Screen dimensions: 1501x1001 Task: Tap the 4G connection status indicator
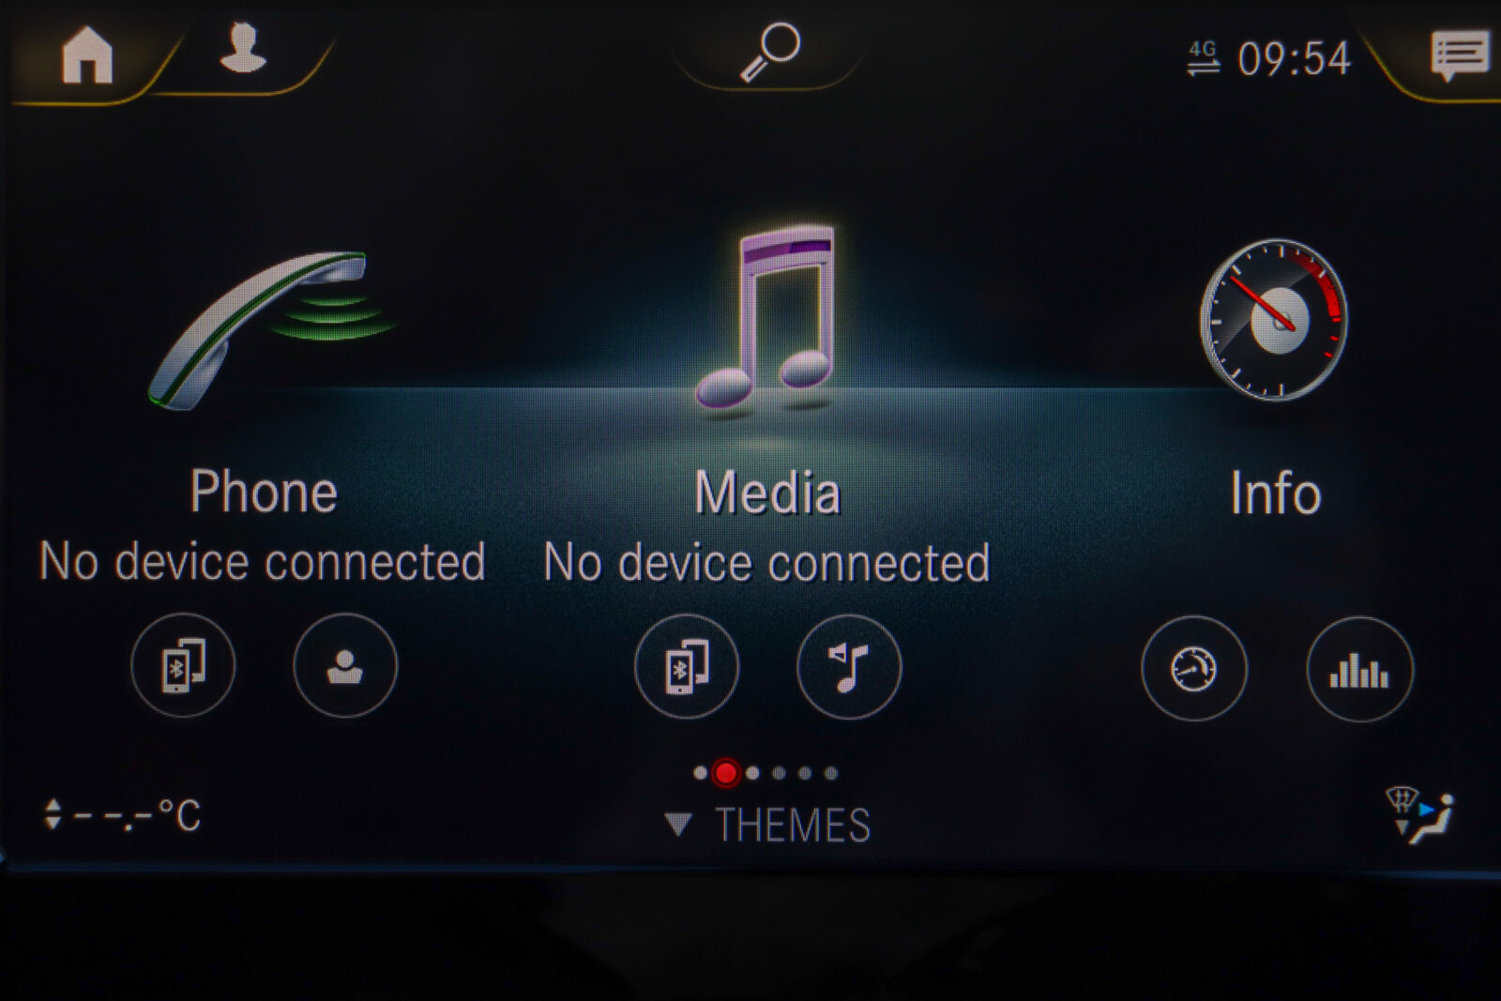coord(1204,58)
